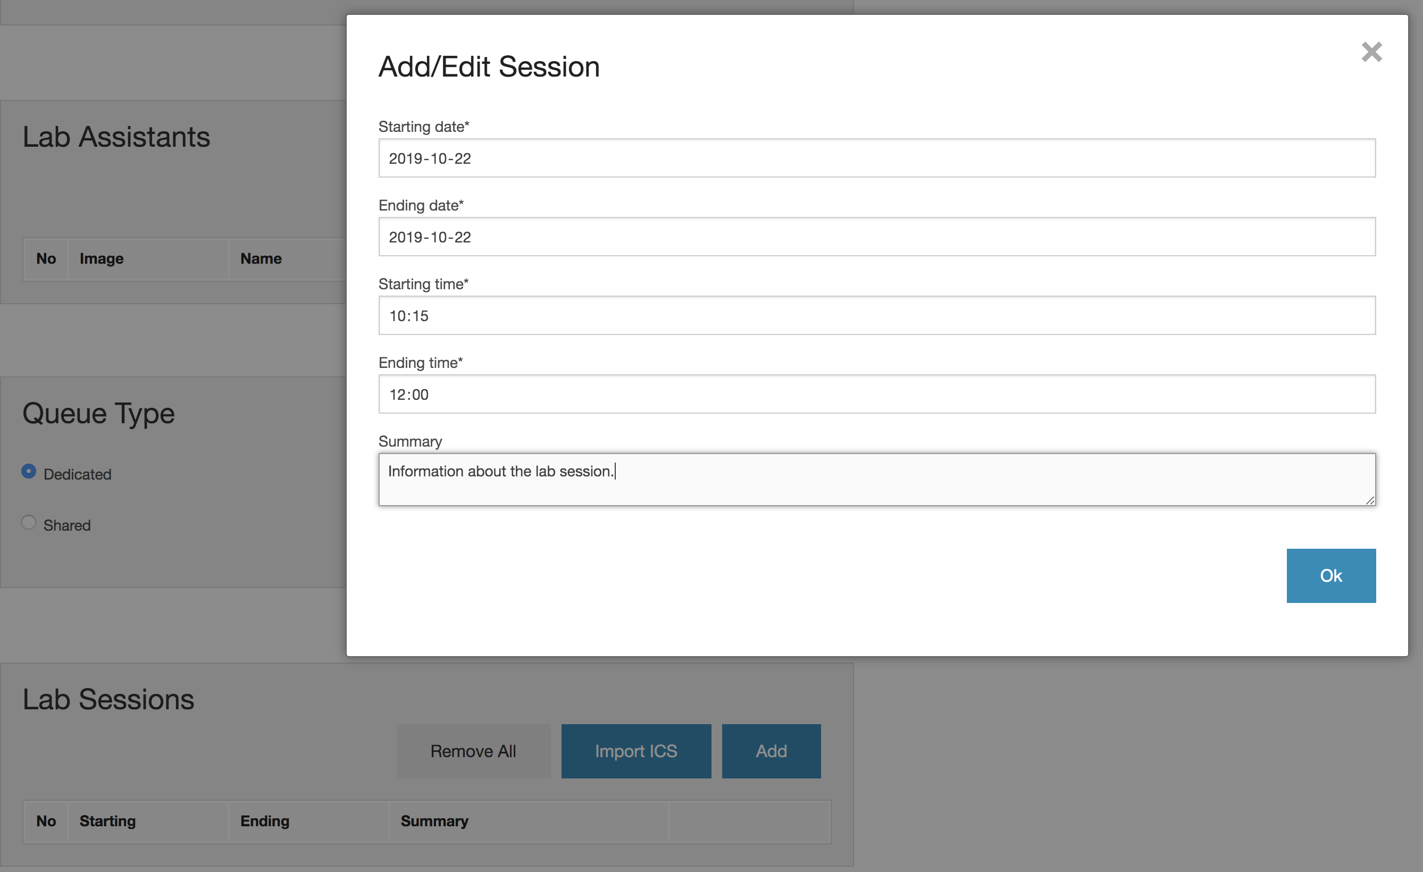
Task: Click the Starting time input
Action: (877, 315)
